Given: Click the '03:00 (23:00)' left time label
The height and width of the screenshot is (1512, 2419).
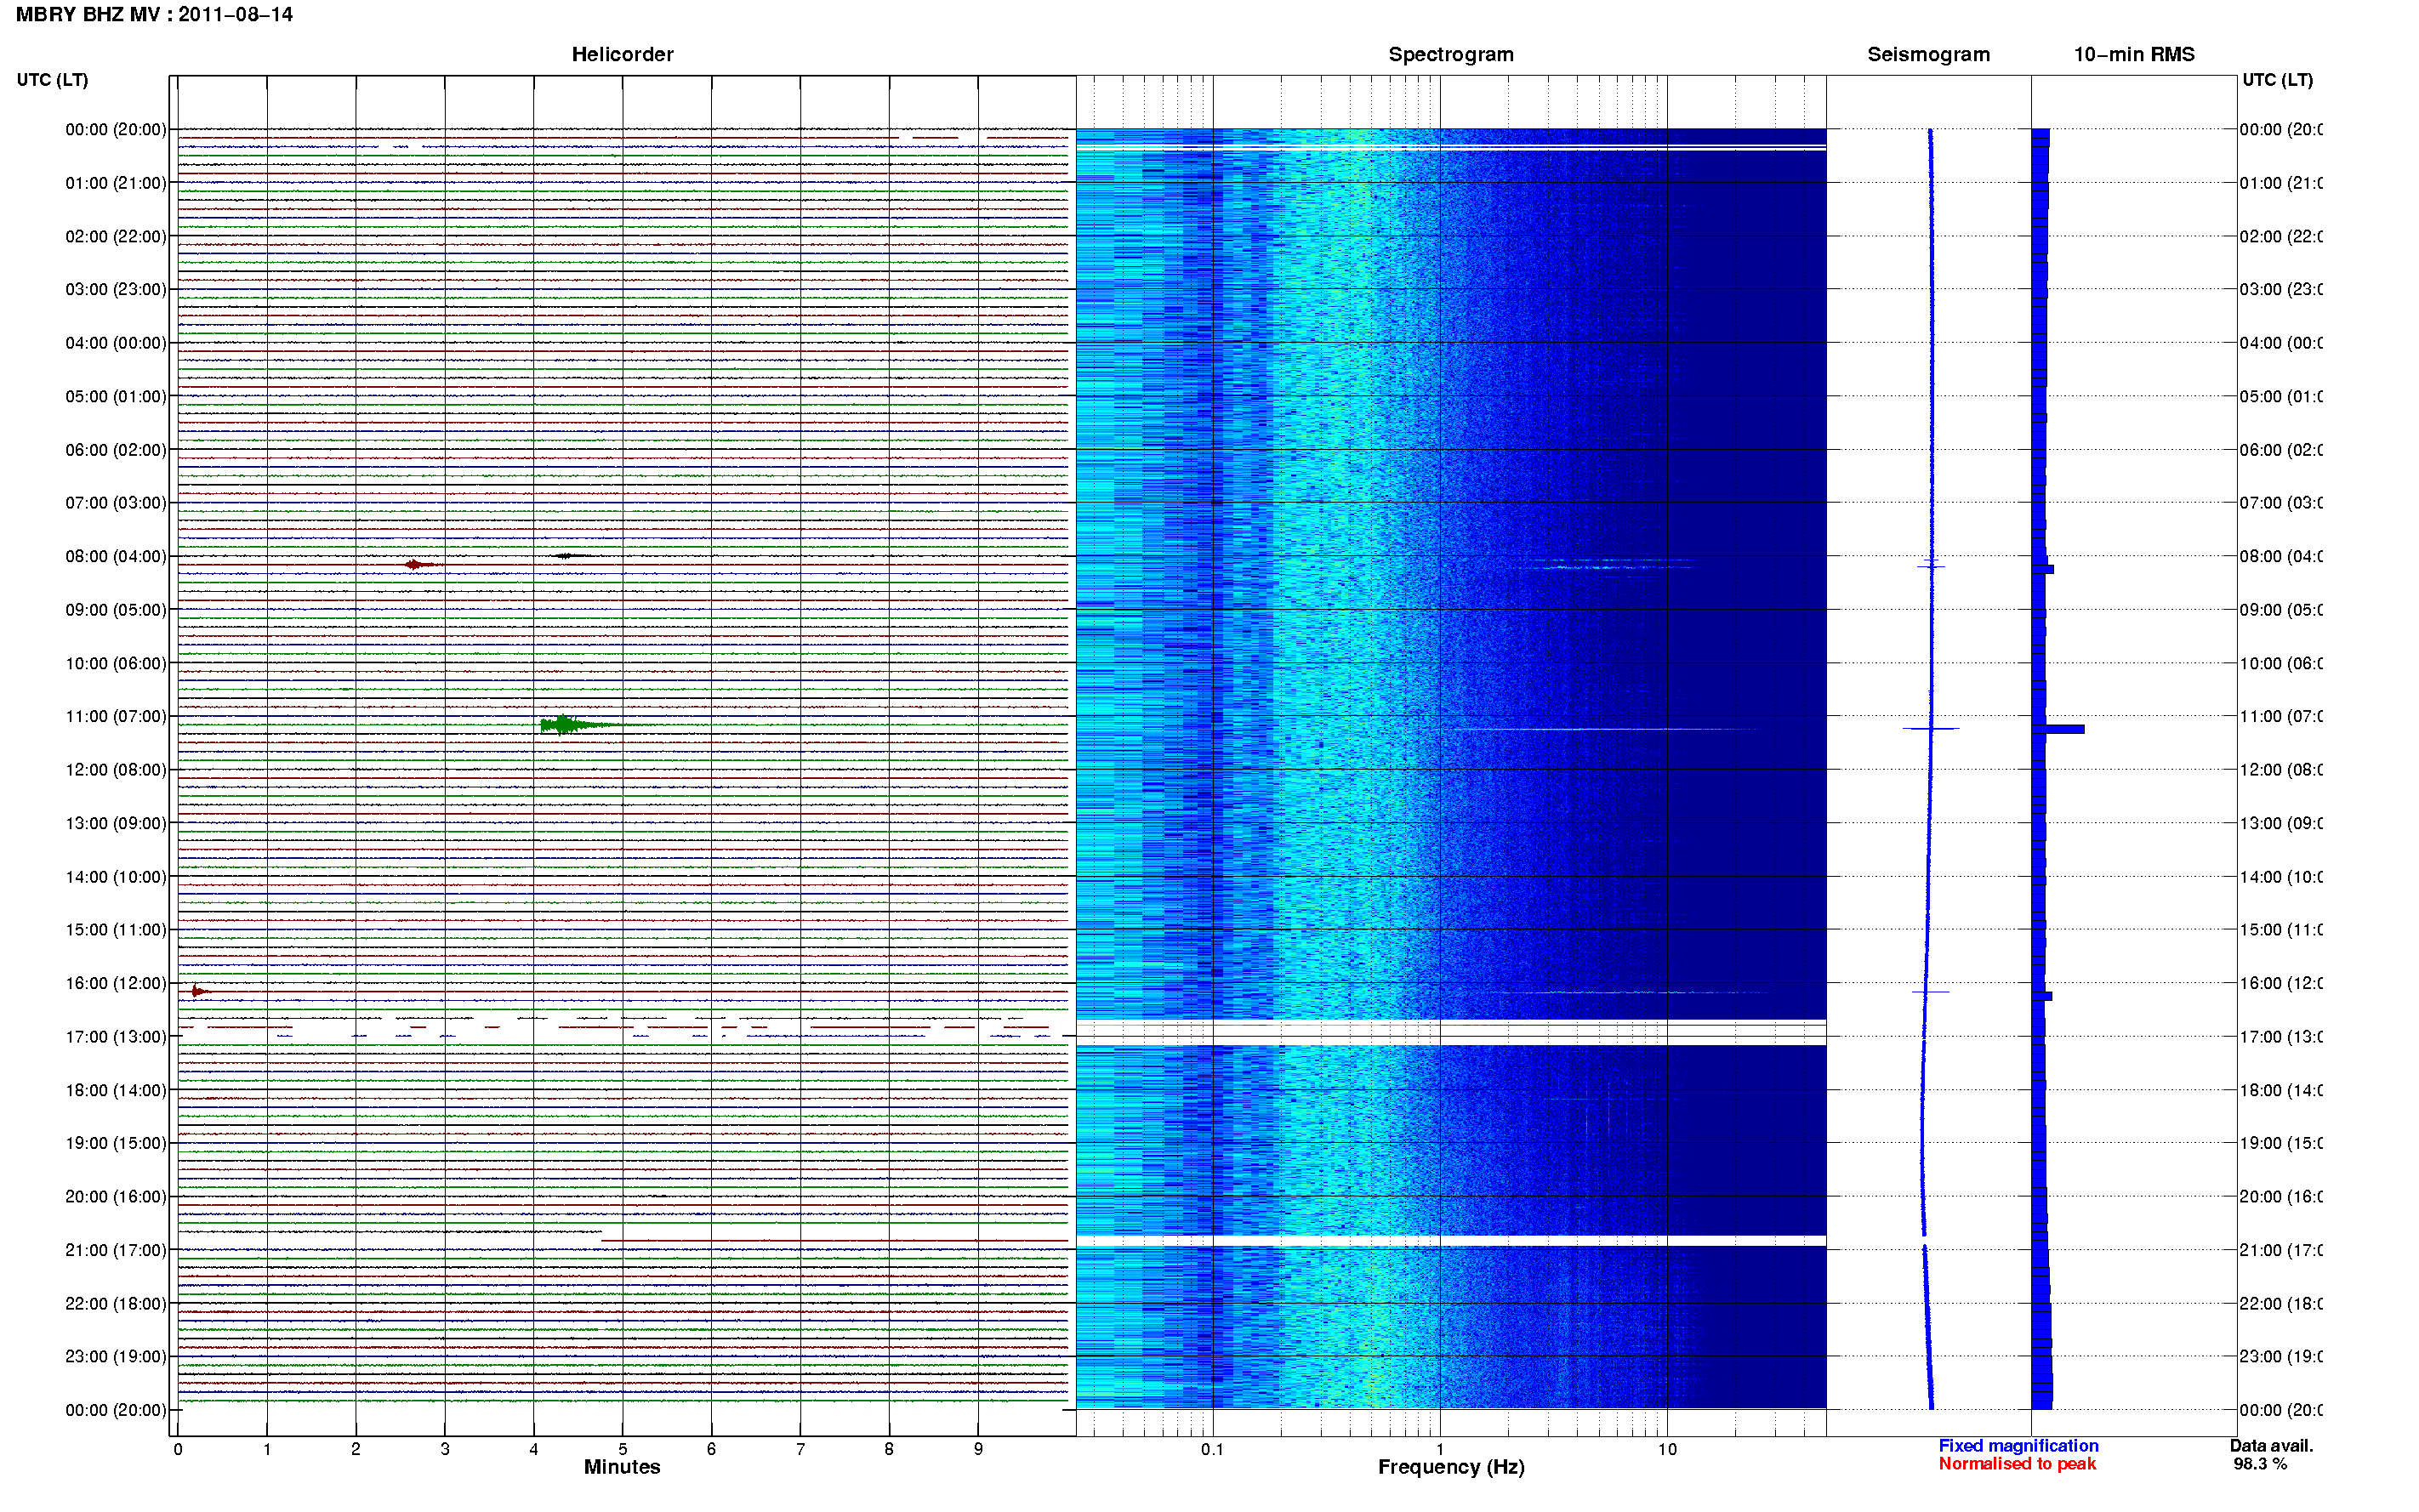Looking at the screenshot, I should (x=116, y=289).
